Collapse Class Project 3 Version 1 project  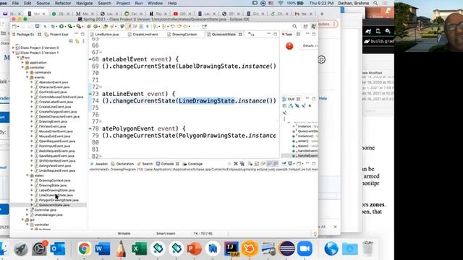[13, 53]
